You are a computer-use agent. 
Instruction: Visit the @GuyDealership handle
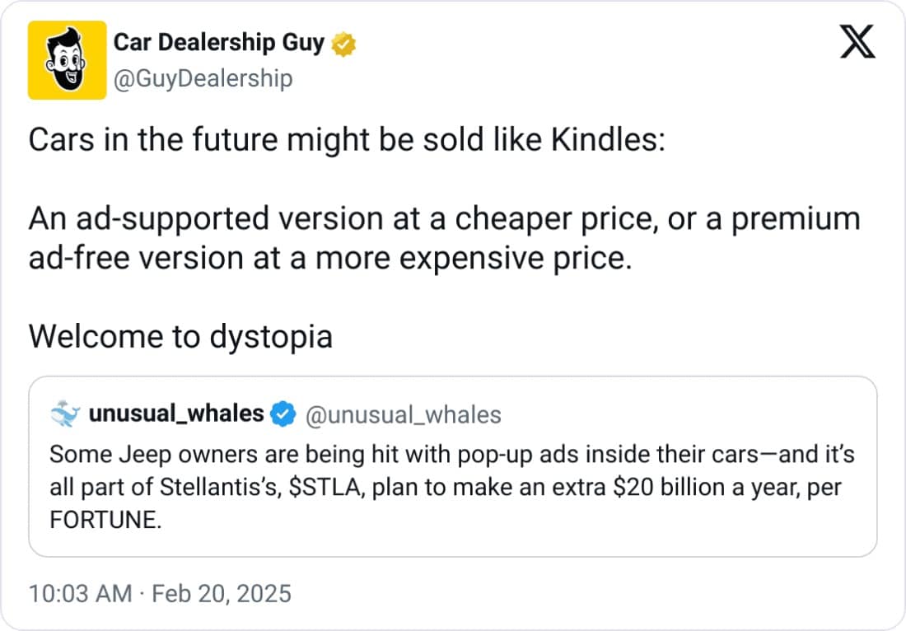click(x=203, y=78)
